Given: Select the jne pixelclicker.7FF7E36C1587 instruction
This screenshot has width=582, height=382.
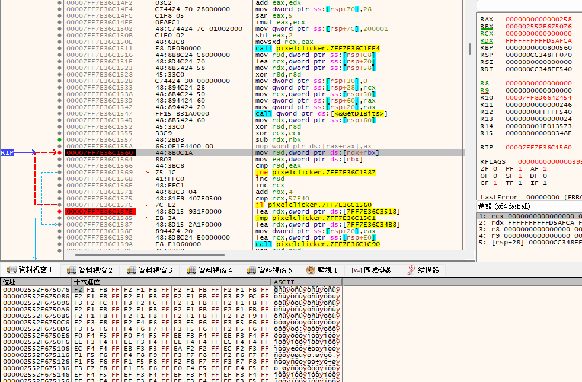Looking at the screenshot, I should click(x=315, y=173).
